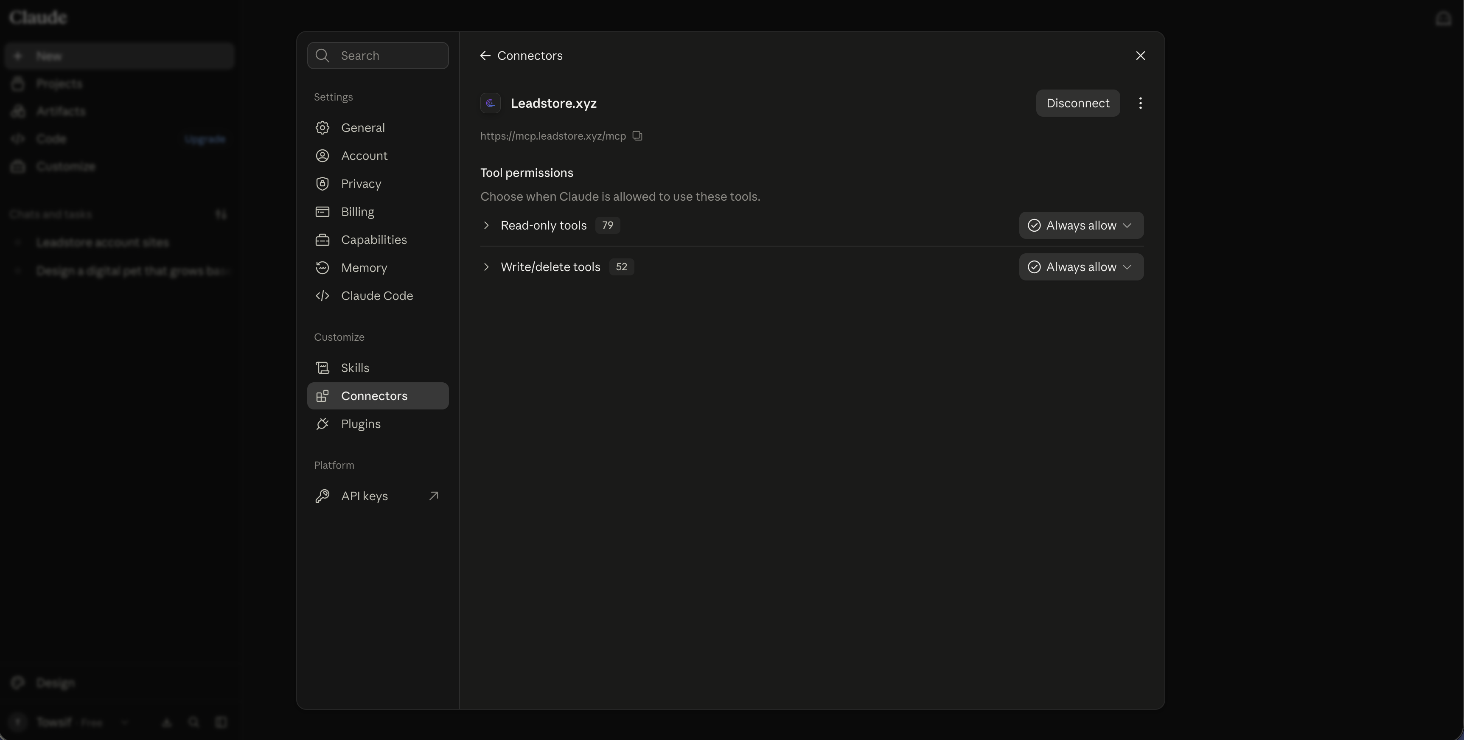Select Capabilities in settings sidebar
The width and height of the screenshot is (1464, 740).
pyautogui.click(x=377, y=240)
